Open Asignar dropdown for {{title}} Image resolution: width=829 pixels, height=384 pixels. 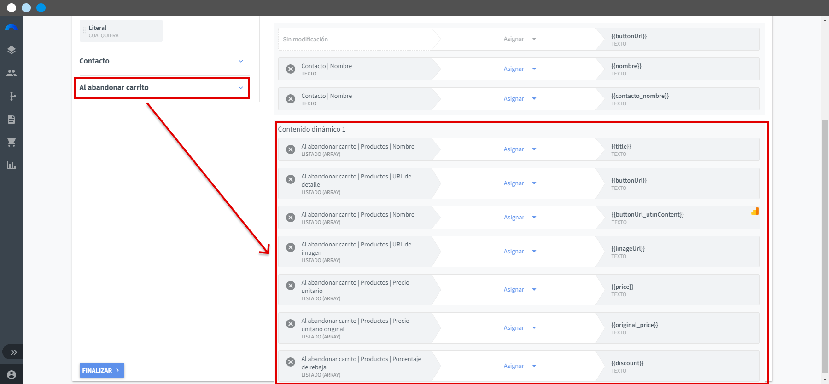pos(520,149)
